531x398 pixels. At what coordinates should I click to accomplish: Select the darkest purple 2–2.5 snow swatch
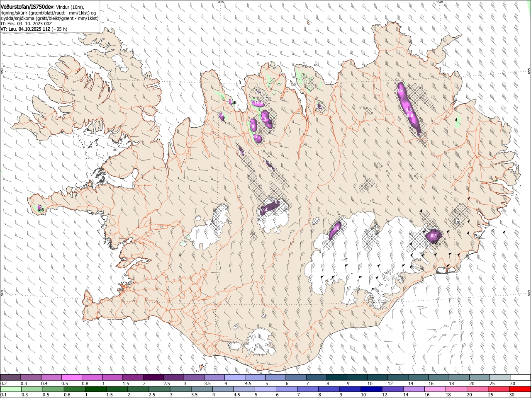(153, 377)
